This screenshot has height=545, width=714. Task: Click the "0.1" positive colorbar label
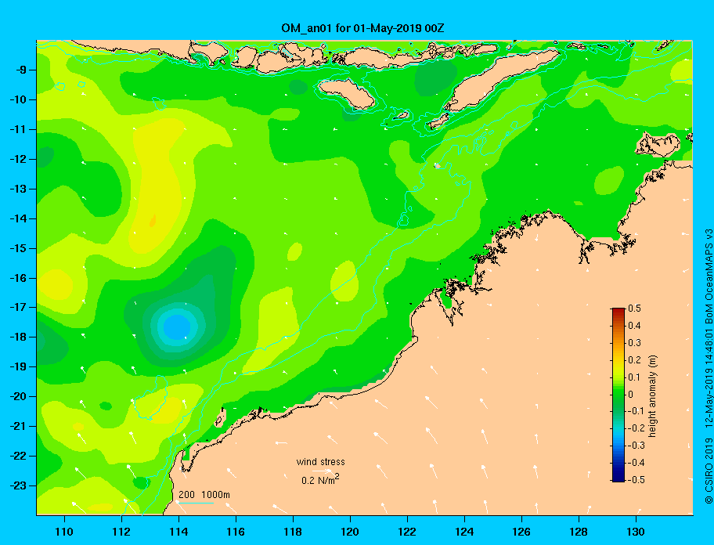coord(634,377)
